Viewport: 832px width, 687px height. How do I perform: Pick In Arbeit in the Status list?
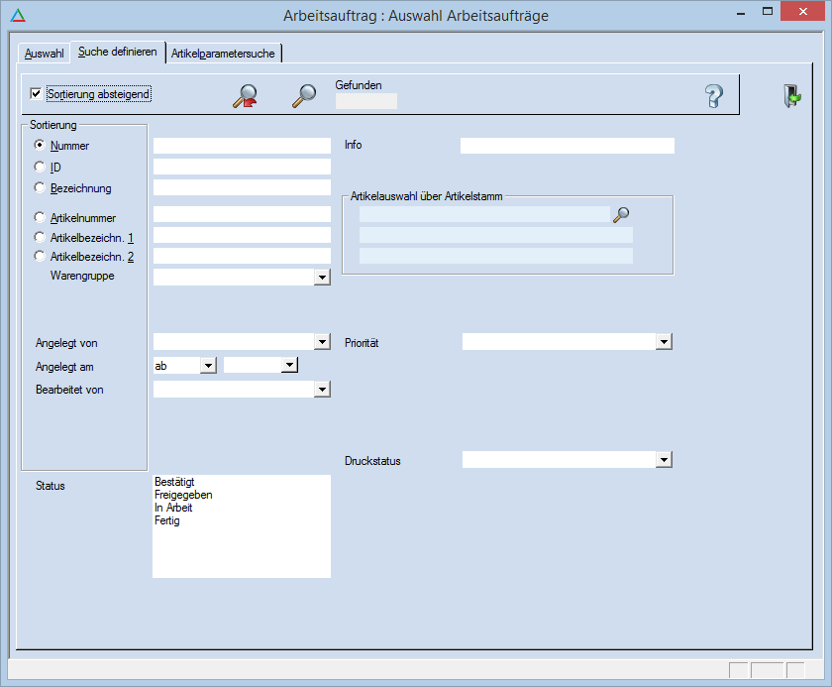click(173, 508)
